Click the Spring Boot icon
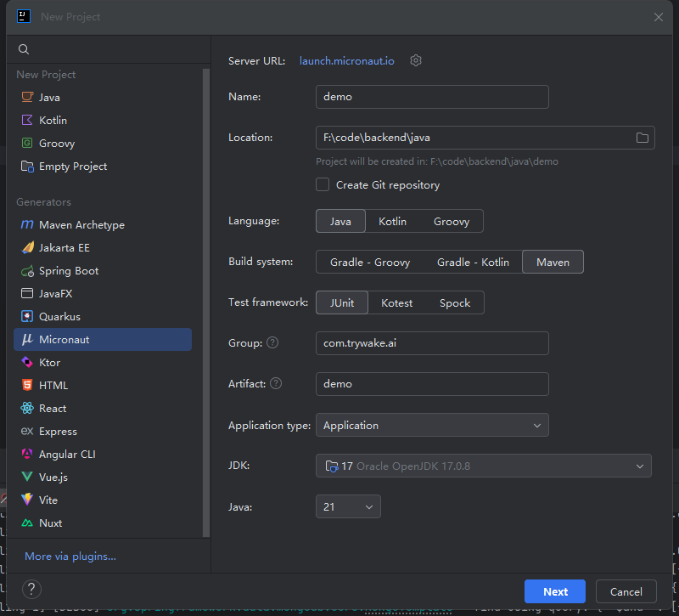Image resolution: width=679 pixels, height=616 pixels. point(27,270)
